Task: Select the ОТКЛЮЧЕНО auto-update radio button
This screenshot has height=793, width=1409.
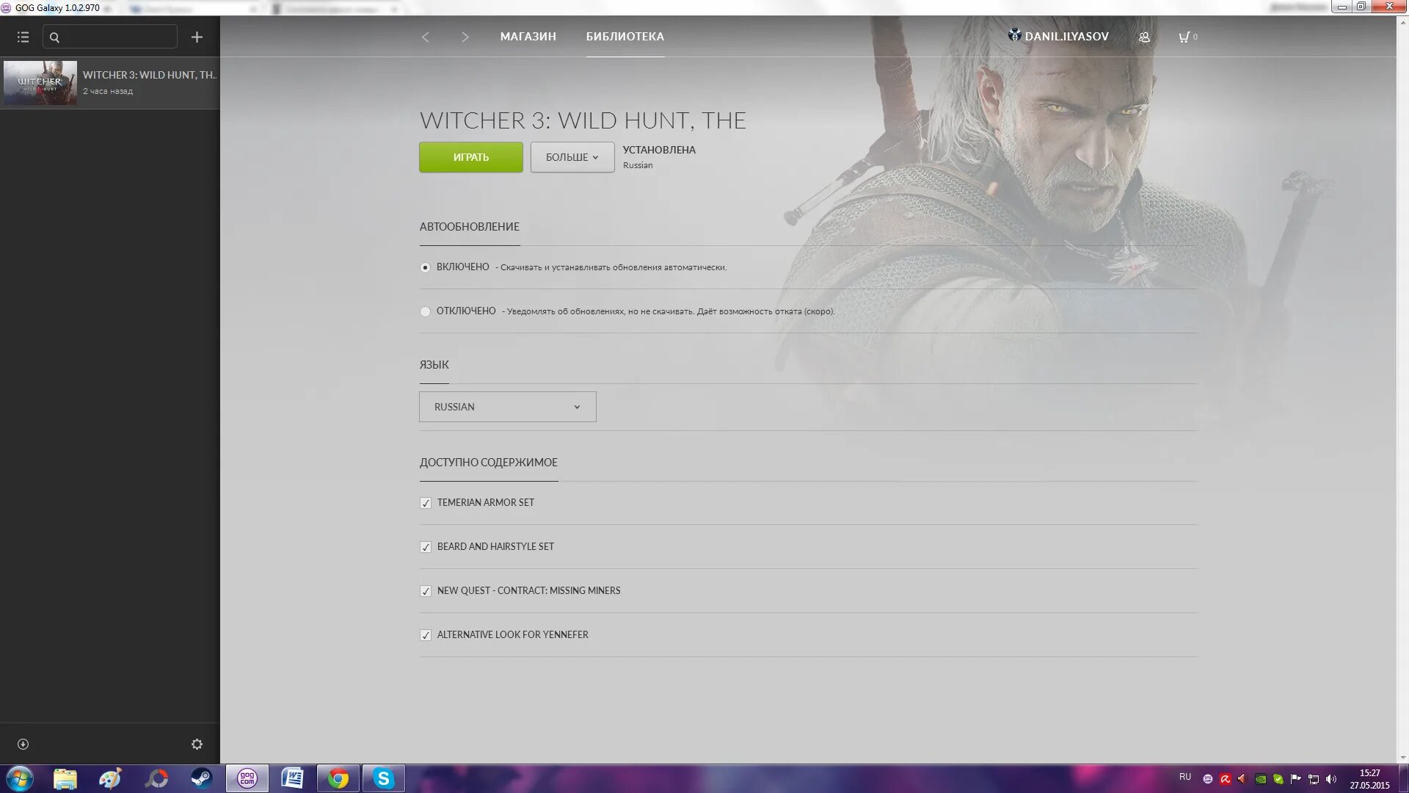Action: [x=425, y=312]
